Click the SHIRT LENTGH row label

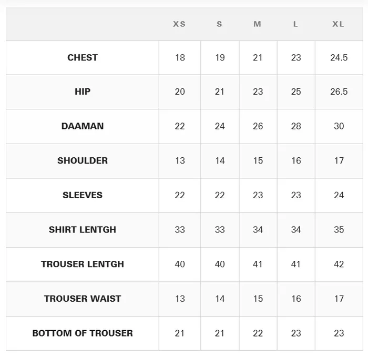click(x=83, y=230)
